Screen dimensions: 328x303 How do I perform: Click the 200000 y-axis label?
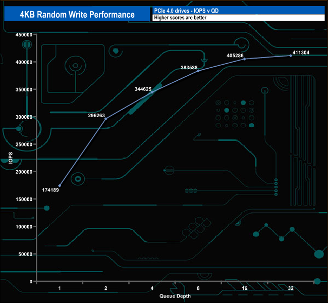[24, 172]
